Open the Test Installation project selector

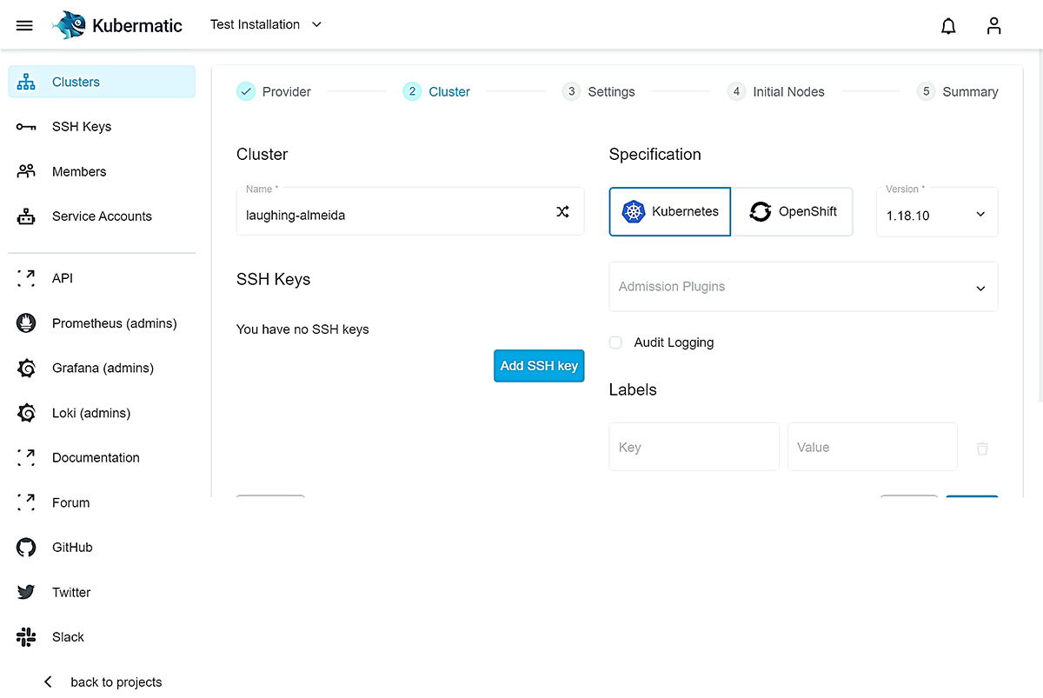click(x=265, y=24)
